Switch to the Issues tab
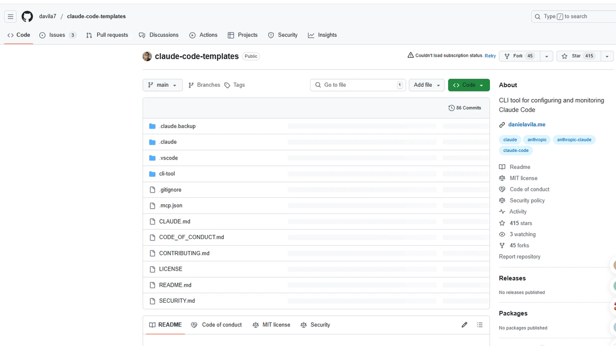Screen dimensions: 616x346 point(58,35)
